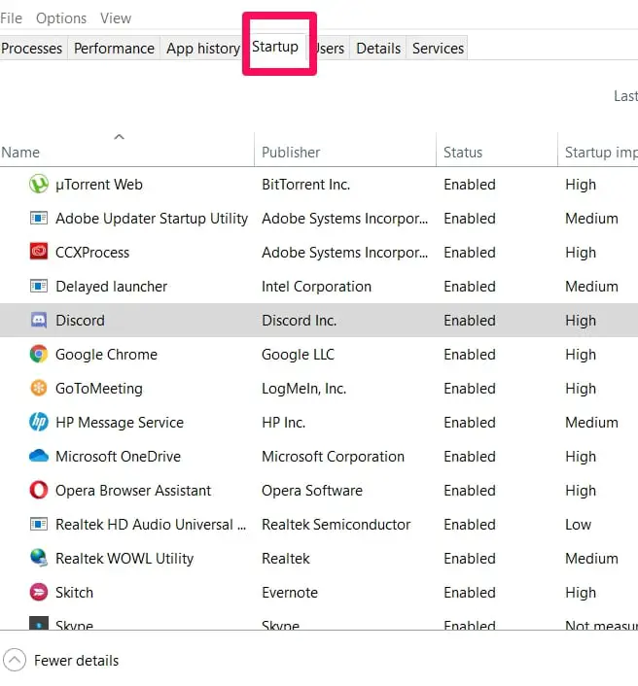Open the View menu

click(116, 18)
